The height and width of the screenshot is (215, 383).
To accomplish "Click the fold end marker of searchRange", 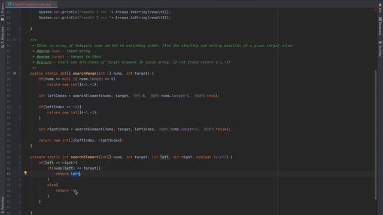I will (20, 146).
